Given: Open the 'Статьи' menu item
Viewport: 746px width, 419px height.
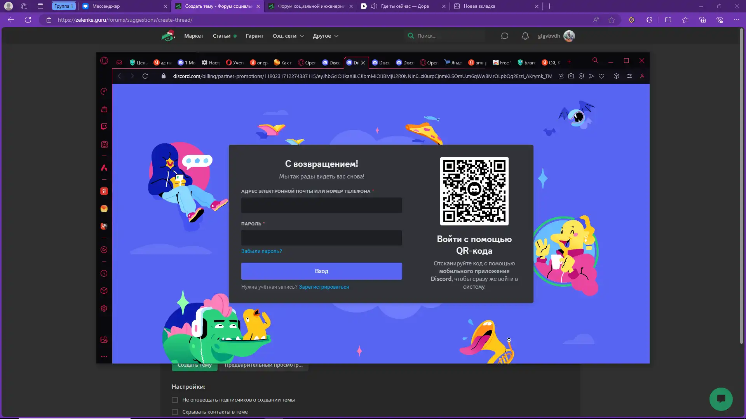Looking at the screenshot, I should (221, 36).
